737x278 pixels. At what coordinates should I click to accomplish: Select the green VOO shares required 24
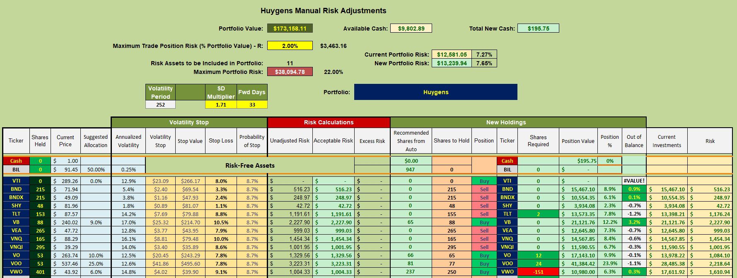538,264
